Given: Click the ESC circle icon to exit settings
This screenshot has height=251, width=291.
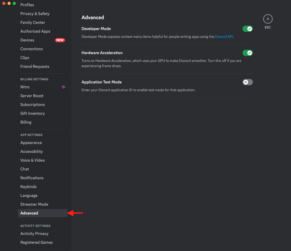Looking at the screenshot, I should click(x=268, y=19).
